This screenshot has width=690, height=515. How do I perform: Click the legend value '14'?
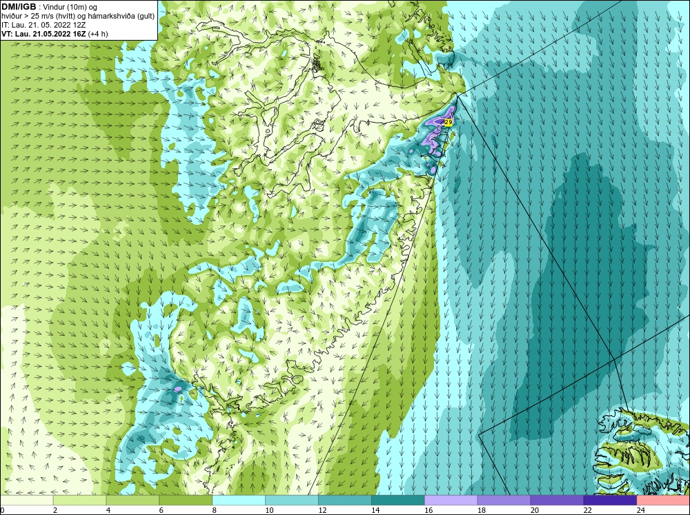point(375,510)
